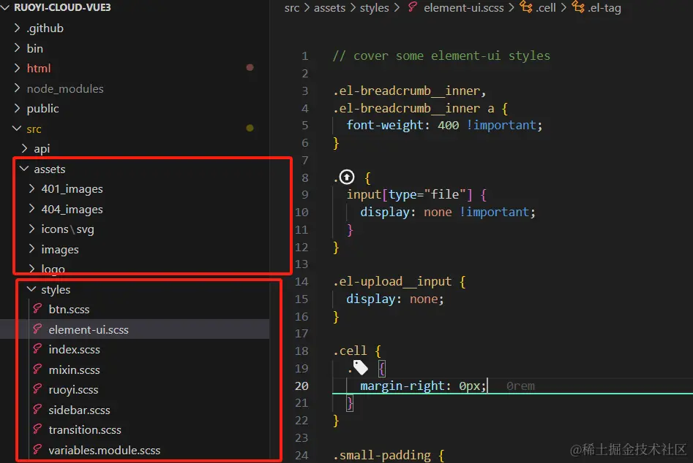
Task: Expand the .github folder chevron
Action: click(x=18, y=28)
